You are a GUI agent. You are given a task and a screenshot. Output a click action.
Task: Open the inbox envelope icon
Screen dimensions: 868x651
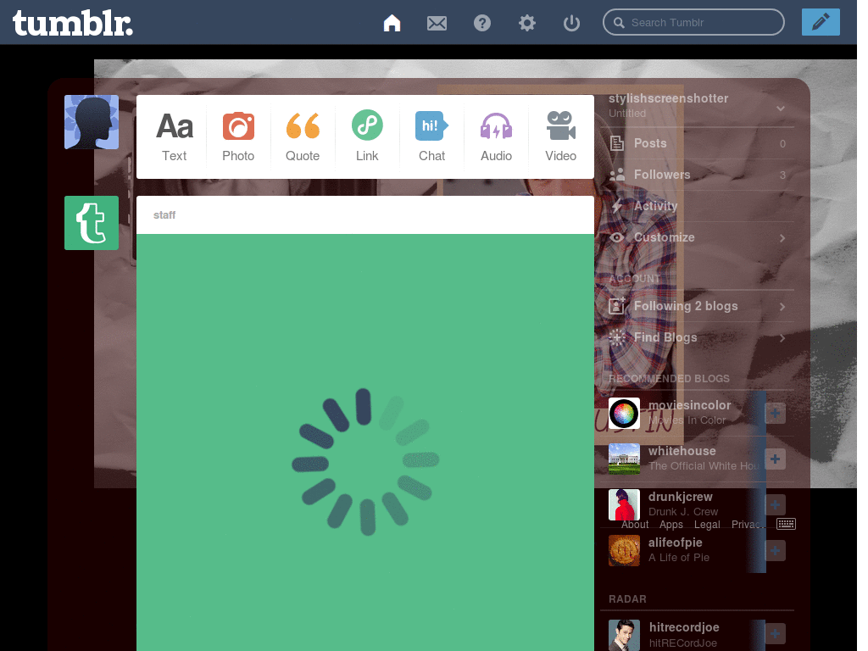pyautogui.click(x=437, y=23)
